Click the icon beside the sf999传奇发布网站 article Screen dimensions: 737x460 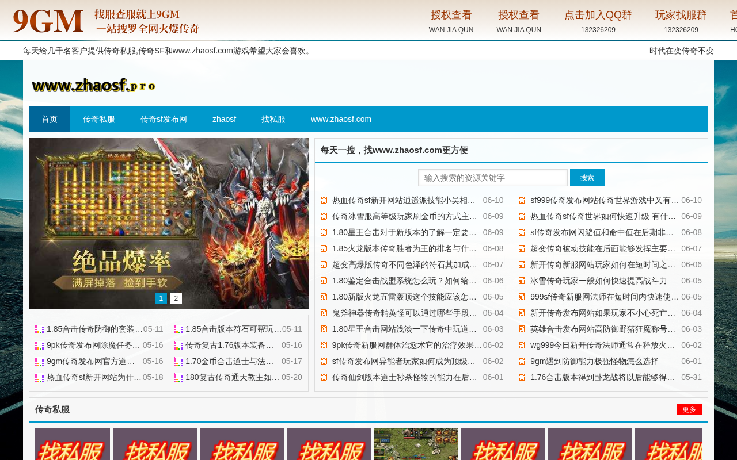pos(522,200)
